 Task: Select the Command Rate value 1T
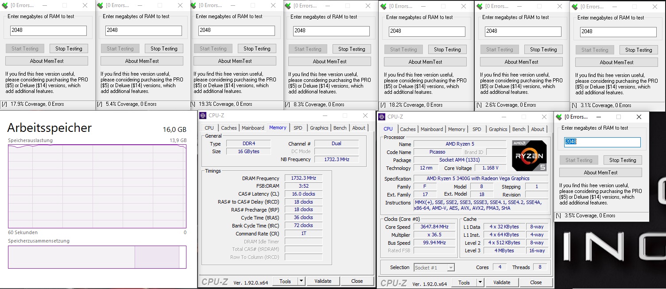click(303, 233)
